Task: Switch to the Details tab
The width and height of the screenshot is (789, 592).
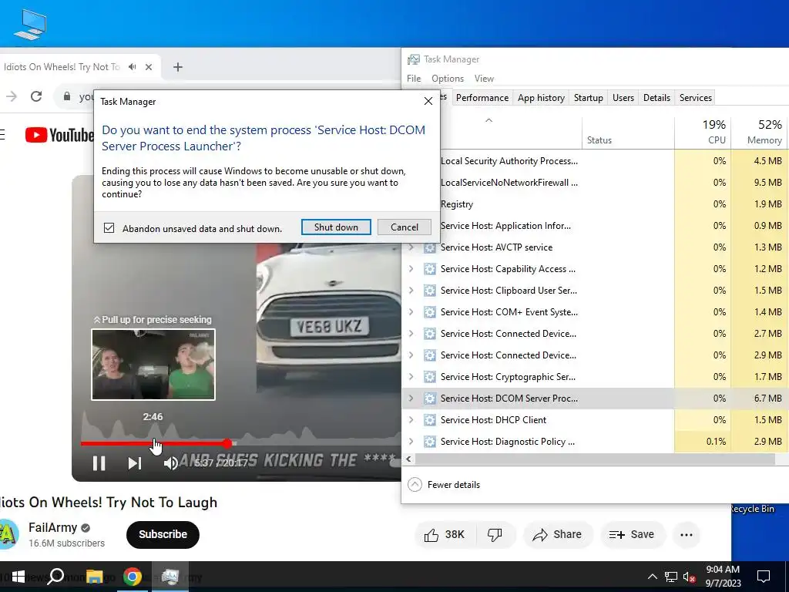Action: pos(656,98)
